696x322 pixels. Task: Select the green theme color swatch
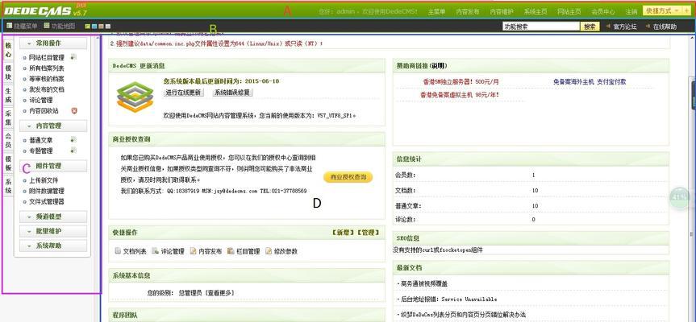pyautogui.click(x=87, y=27)
